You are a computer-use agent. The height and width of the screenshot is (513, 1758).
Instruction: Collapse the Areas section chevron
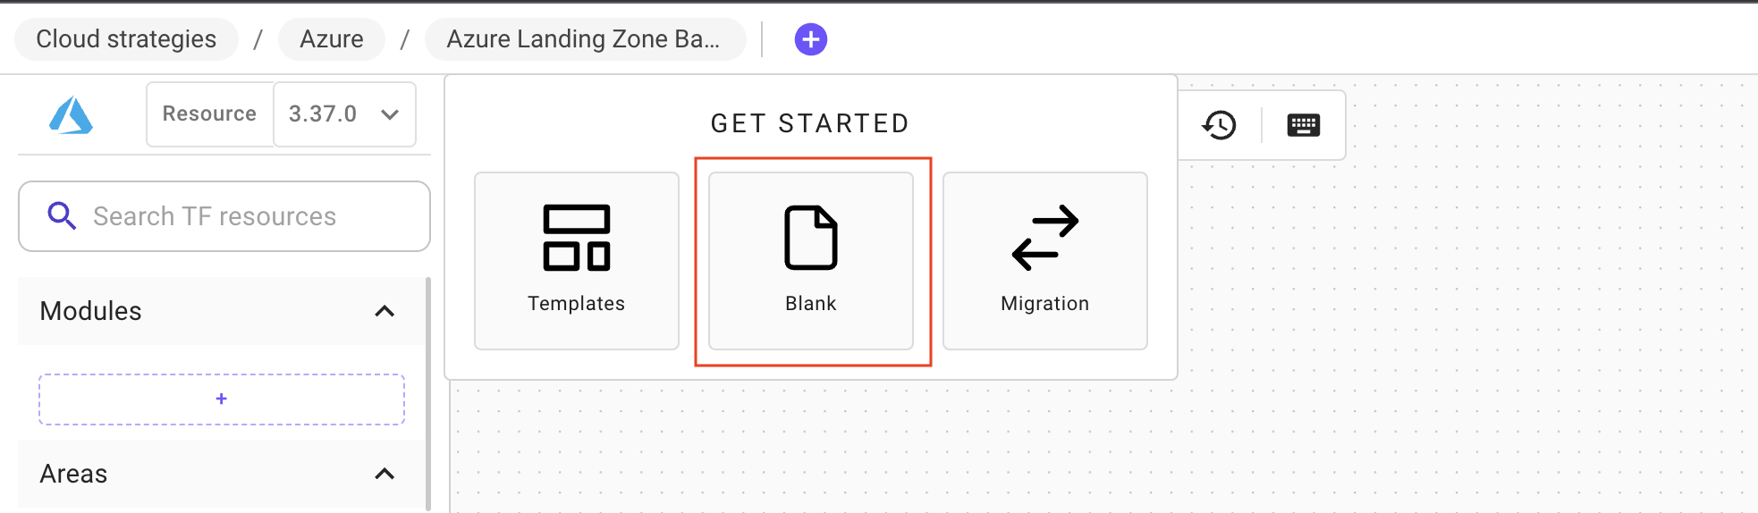coord(385,474)
